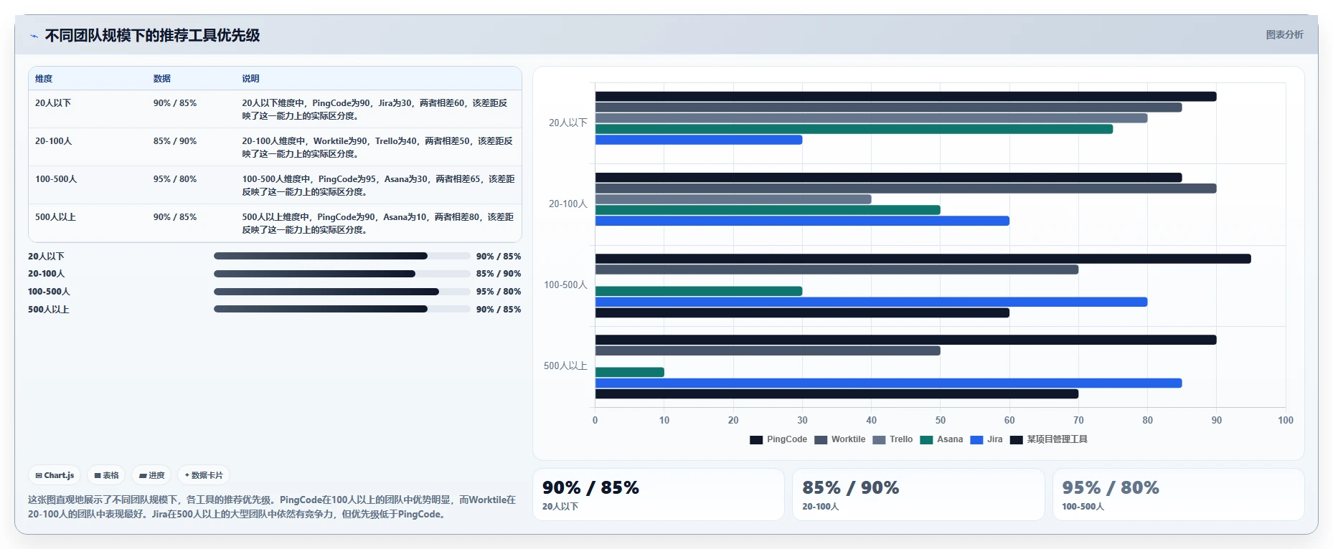The height and width of the screenshot is (549, 1333).
Task: Click the 85% / 90% value in the table
Action: point(175,141)
